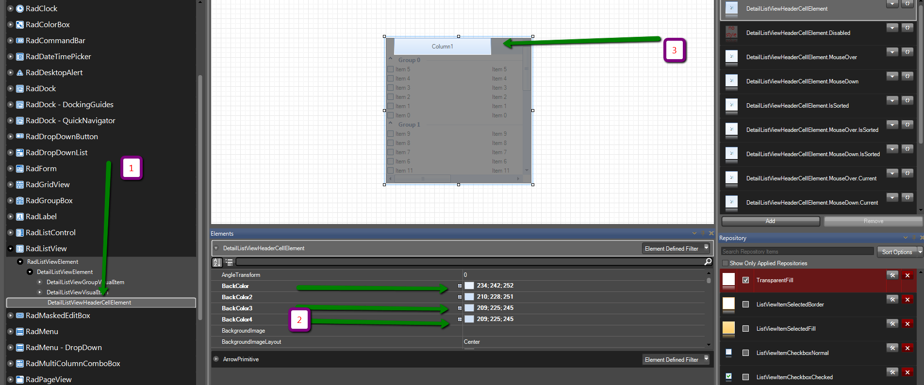
Task: Tick the Item 3 checkbox in preview
Action: pyautogui.click(x=391, y=88)
